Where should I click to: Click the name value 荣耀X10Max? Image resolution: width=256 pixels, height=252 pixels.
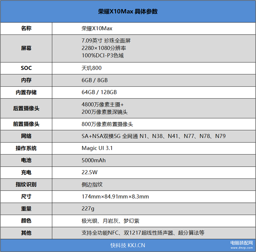97,28
